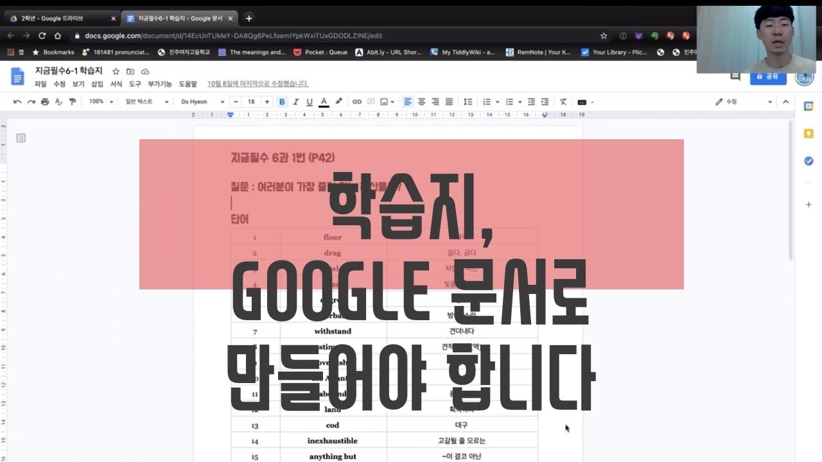Open the 수정 editing mode dropdown
The width and height of the screenshot is (822, 462).
[x=744, y=101]
